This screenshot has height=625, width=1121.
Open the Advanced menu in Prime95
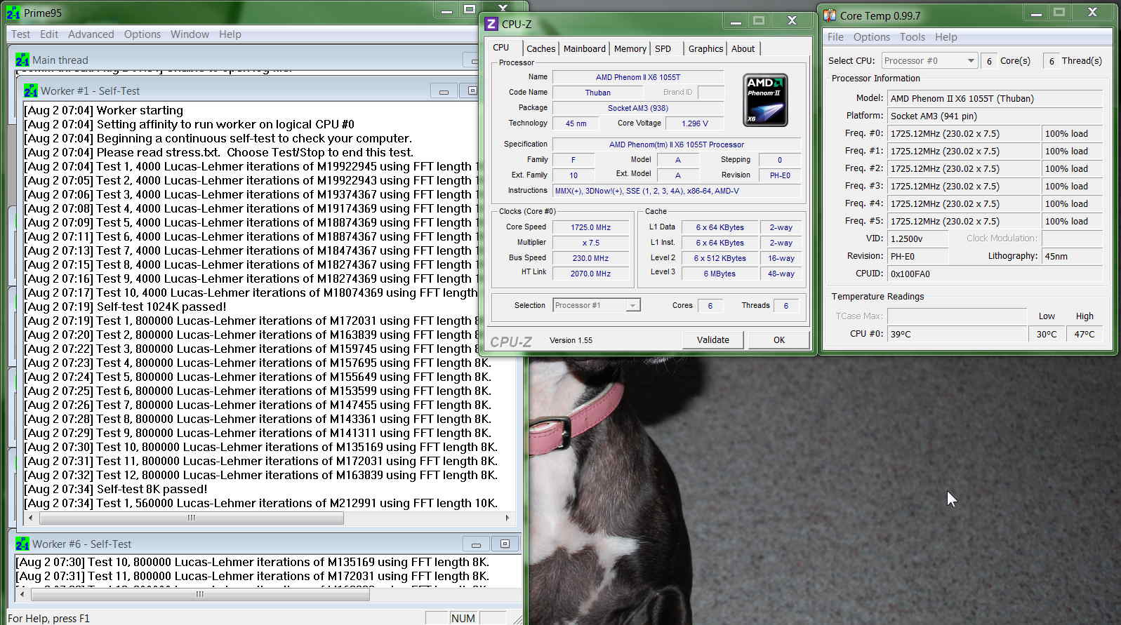pyautogui.click(x=91, y=34)
